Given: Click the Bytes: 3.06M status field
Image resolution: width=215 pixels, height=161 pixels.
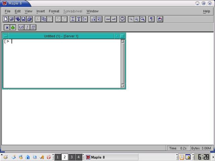Looking at the screenshot, I should click(x=201, y=148).
